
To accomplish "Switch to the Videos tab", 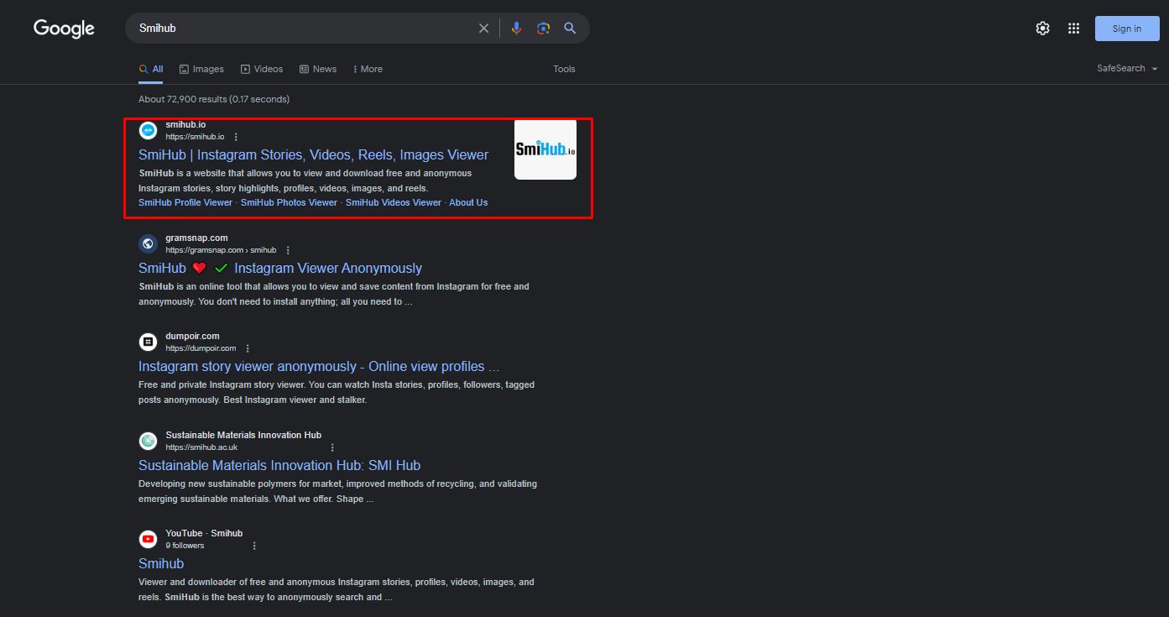I will click(x=262, y=69).
